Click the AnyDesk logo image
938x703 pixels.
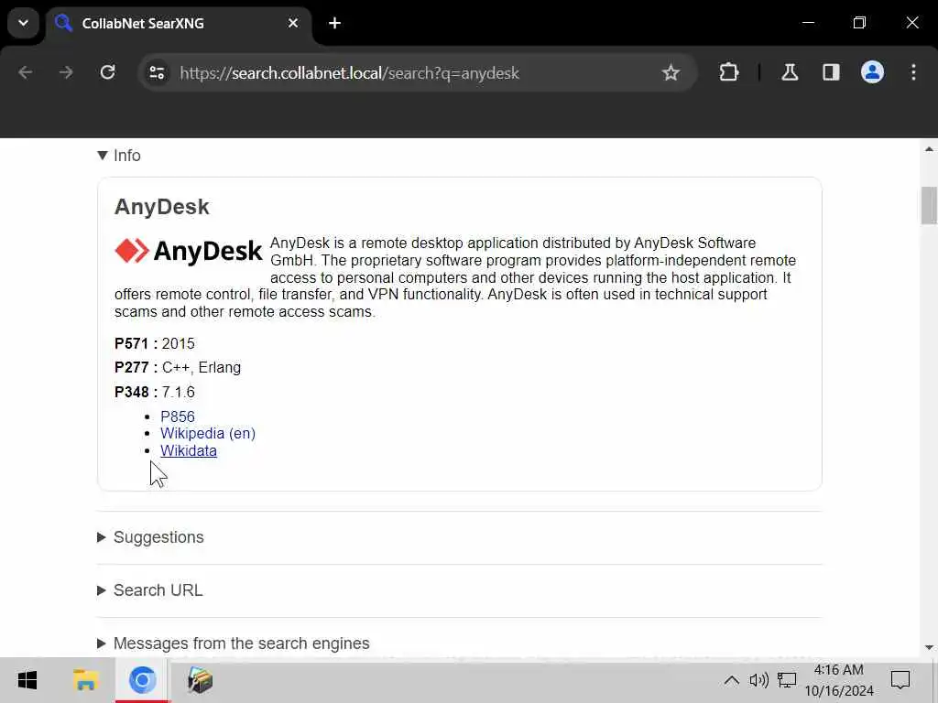(189, 251)
